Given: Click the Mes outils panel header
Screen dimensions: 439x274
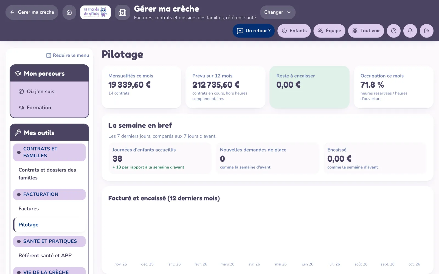Looking at the screenshot, I should click(x=49, y=133).
